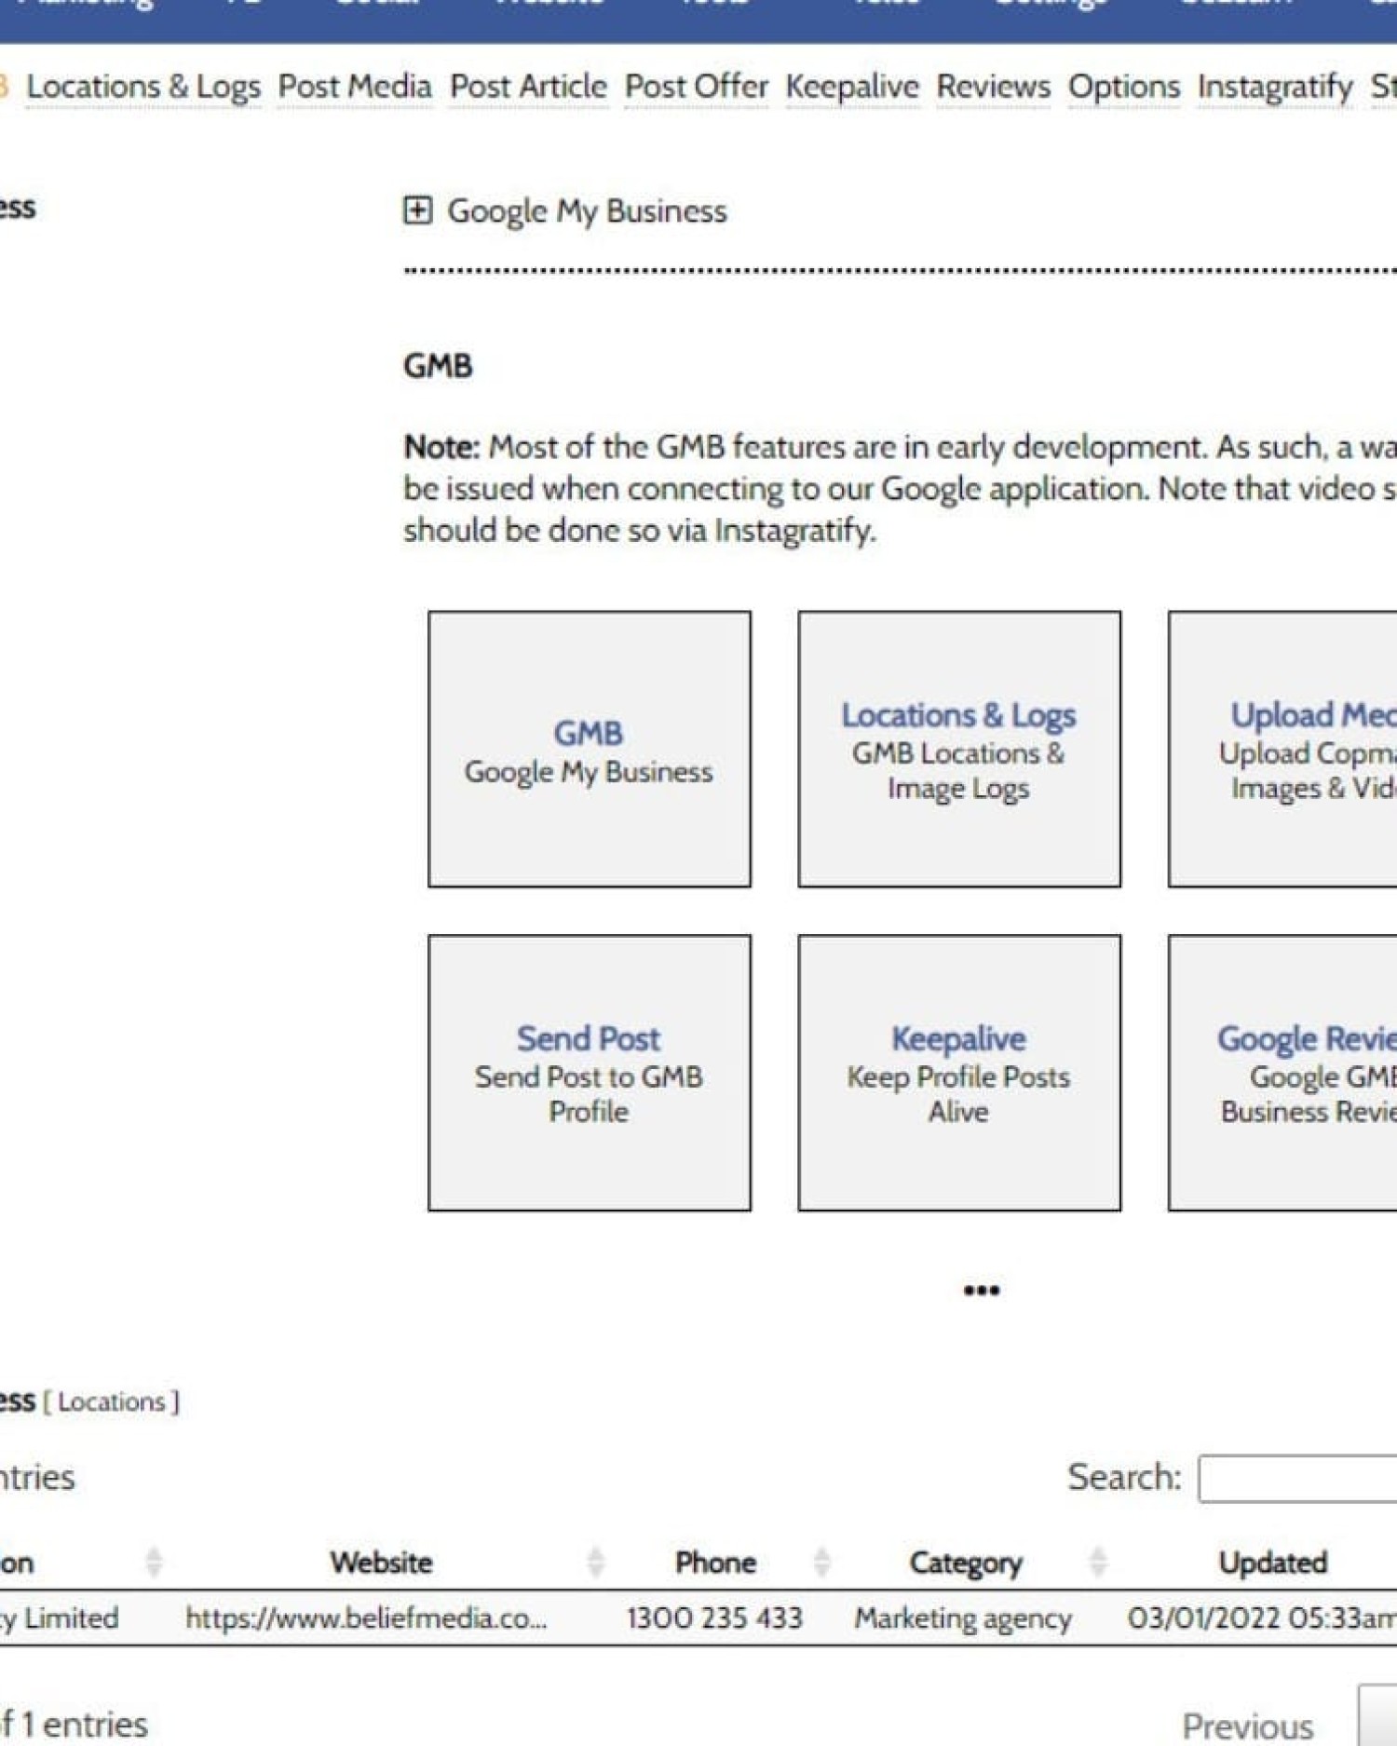Click sort arrows beside Website column header
The image size is (1397, 1746).
pos(595,1562)
